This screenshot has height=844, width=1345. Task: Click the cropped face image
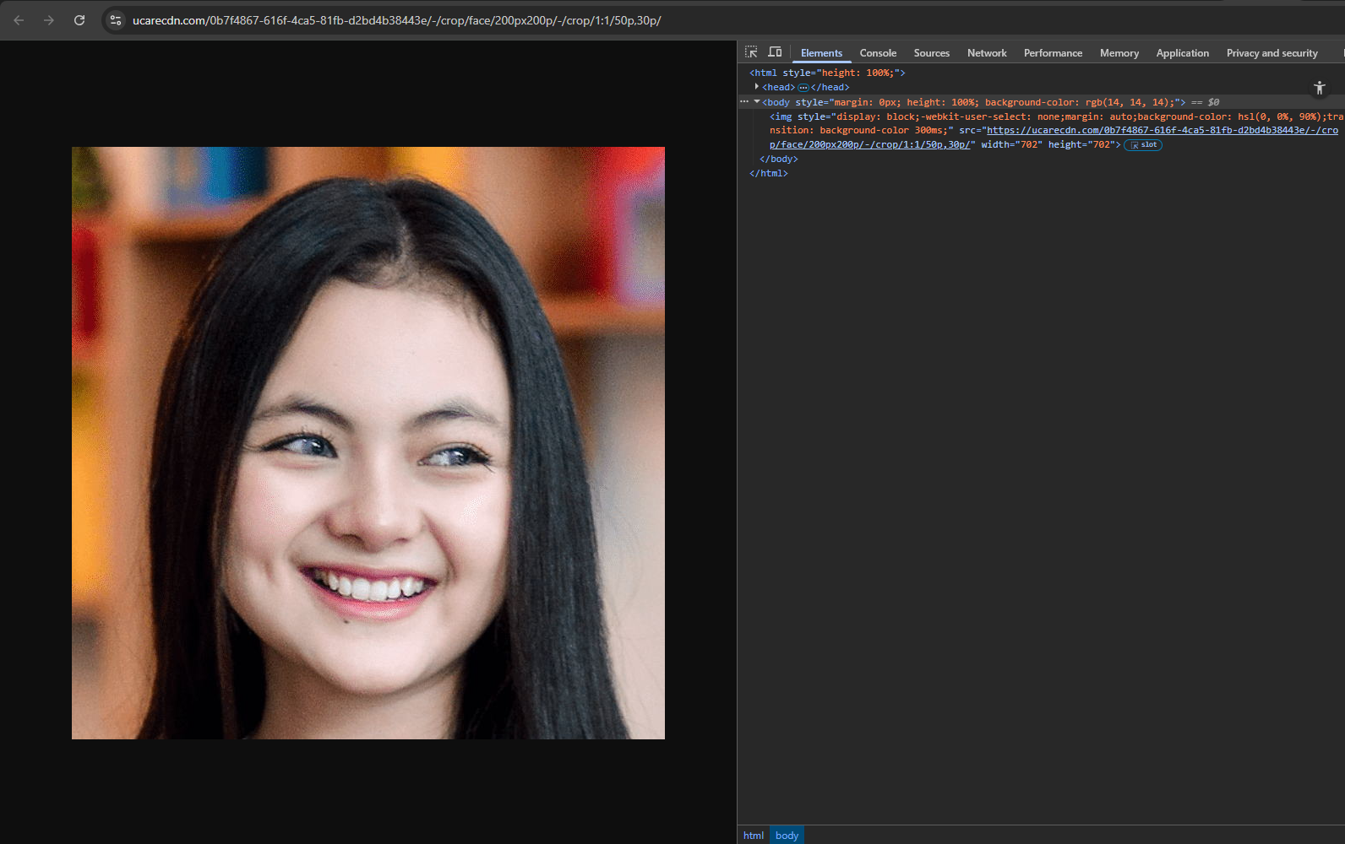pyautogui.click(x=368, y=443)
